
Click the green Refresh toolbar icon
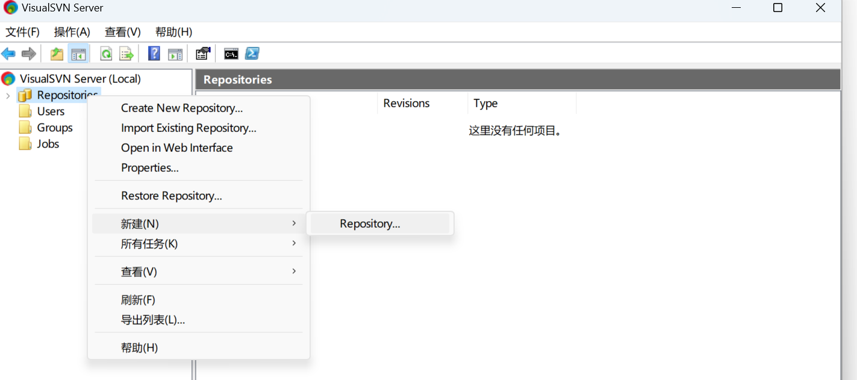pyautogui.click(x=106, y=54)
